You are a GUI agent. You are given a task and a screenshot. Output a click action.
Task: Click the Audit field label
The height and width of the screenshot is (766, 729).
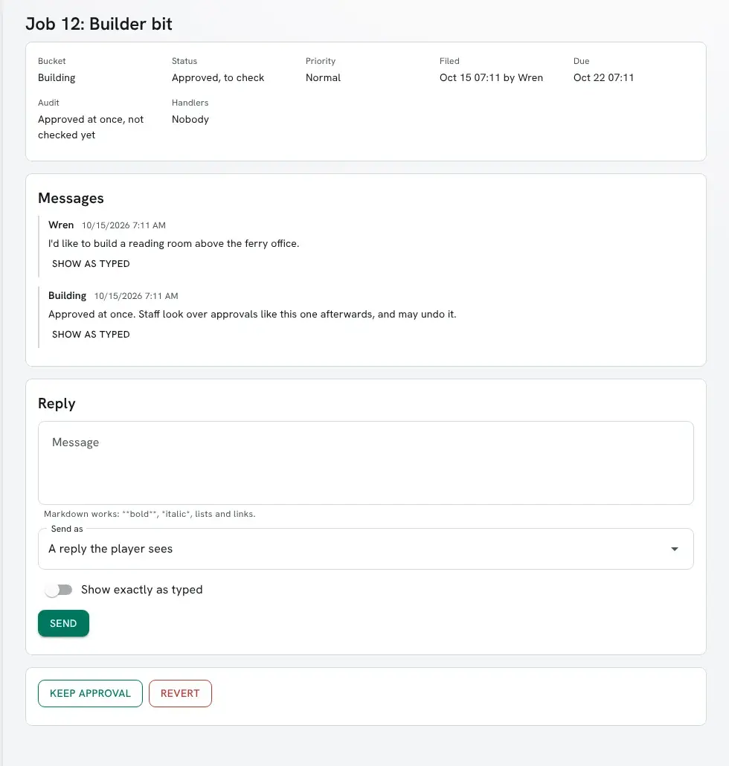[x=48, y=103]
